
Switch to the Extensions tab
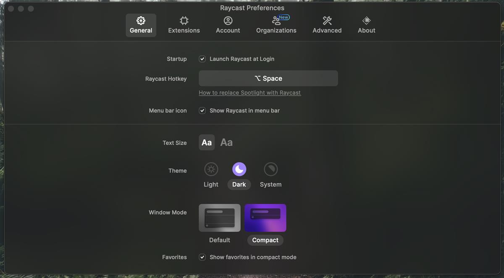point(184,25)
